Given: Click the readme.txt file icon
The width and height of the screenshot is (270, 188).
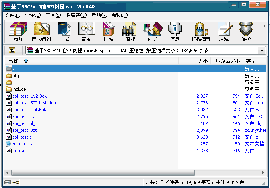Looking at the screenshot, I should pyautogui.click(x=9, y=144).
